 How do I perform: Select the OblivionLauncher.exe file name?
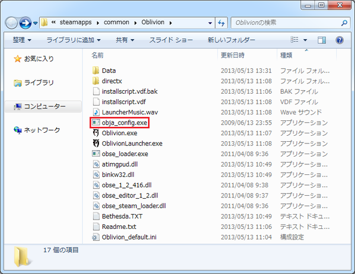pyautogui.click(x=132, y=144)
